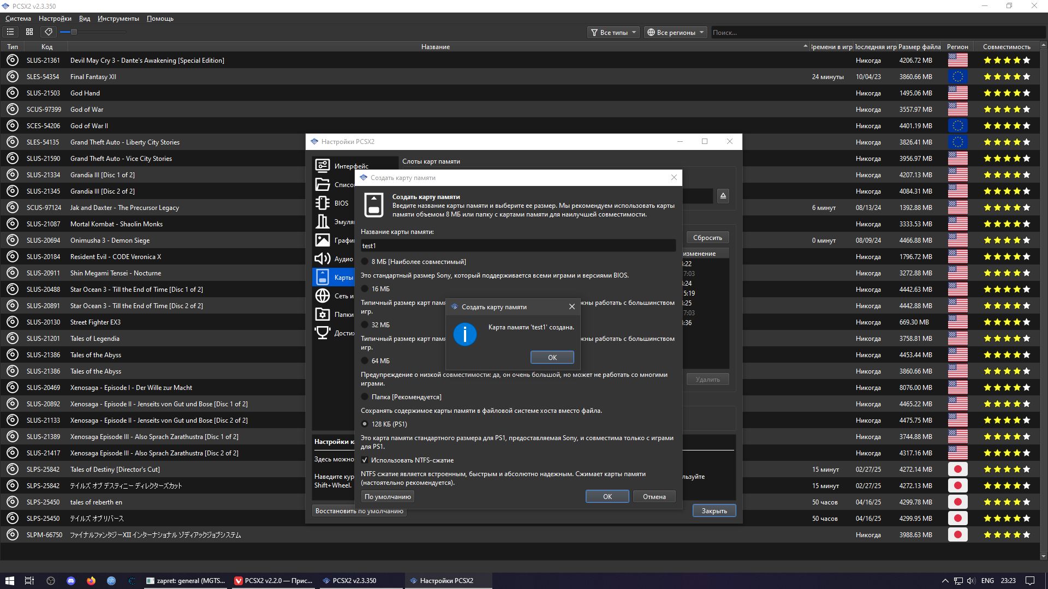Adjust cover size slider in toolbar
The image size is (1048, 589).
tap(74, 32)
